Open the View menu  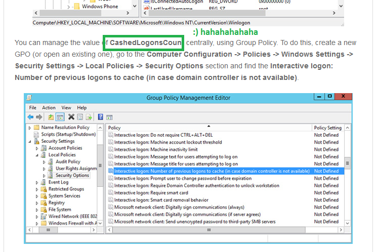tap(66, 108)
